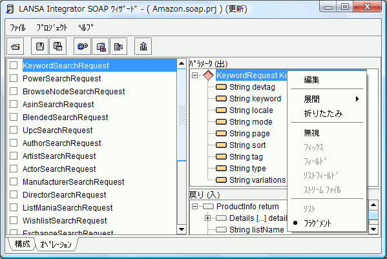Screen dimensions: 387x259
Task: Click the open project folder toolbar icon
Action: tap(16, 47)
